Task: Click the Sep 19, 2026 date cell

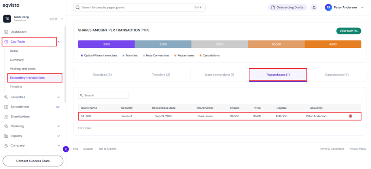Action: pos(164,116)
